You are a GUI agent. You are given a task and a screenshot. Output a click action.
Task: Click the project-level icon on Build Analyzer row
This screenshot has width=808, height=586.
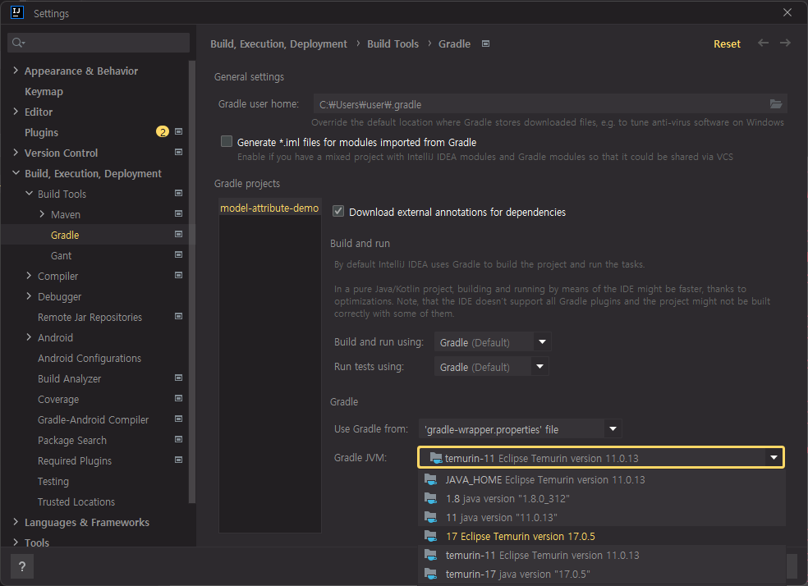pos(179,378)
